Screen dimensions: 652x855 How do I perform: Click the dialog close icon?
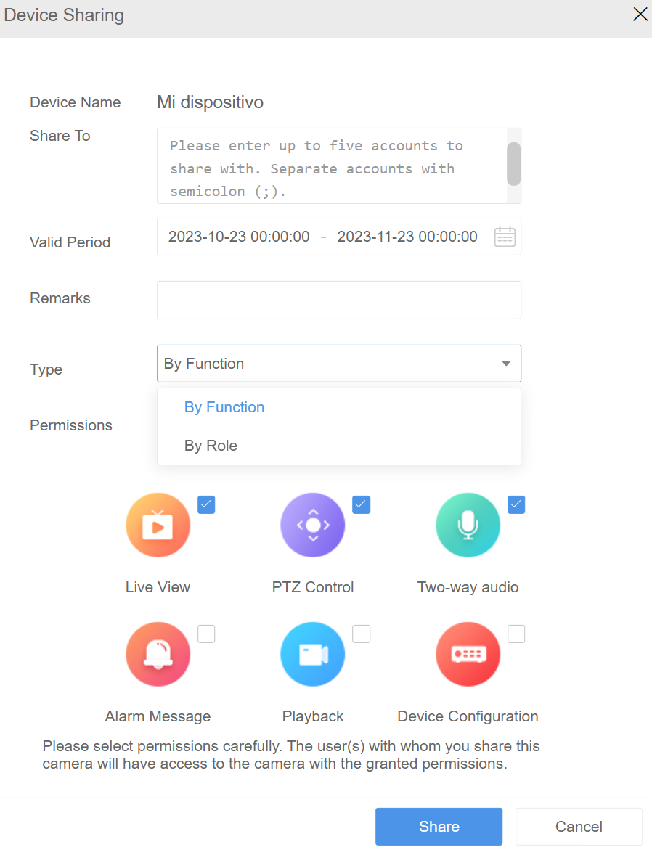tap(640, 14)
